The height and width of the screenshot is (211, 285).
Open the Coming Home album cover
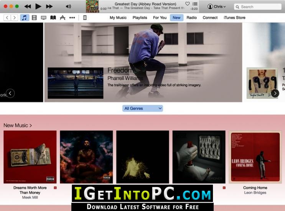255,157
